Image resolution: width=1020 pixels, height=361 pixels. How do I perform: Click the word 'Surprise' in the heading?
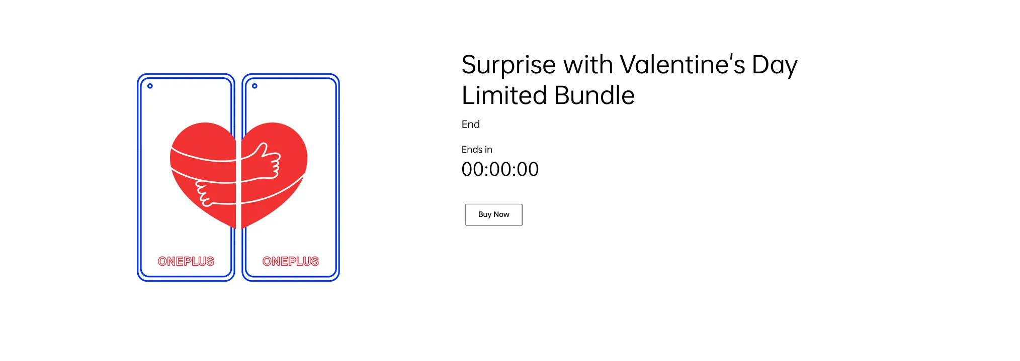coord(508,65)
